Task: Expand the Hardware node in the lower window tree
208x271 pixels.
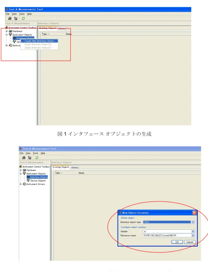Action: [21, 170]
